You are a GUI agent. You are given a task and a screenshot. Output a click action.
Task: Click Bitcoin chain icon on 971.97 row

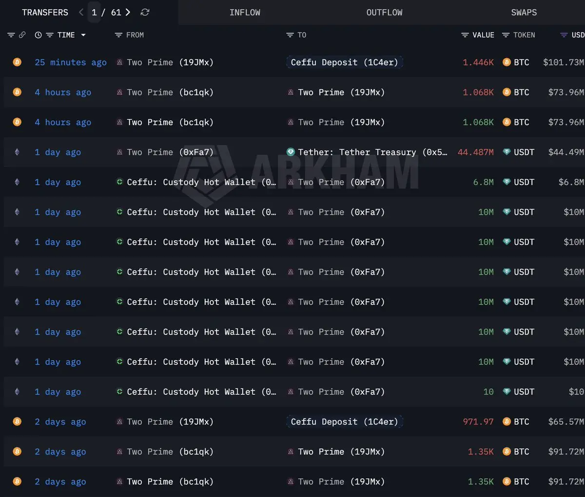click(x=17, y=422)
